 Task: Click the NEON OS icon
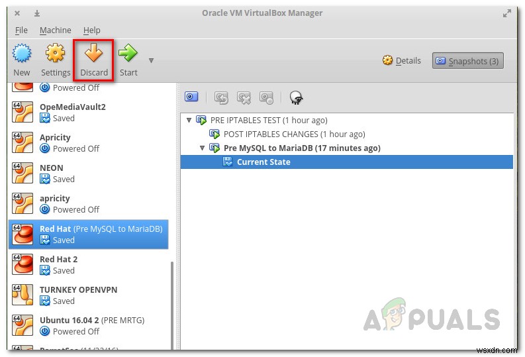[23, 173]
